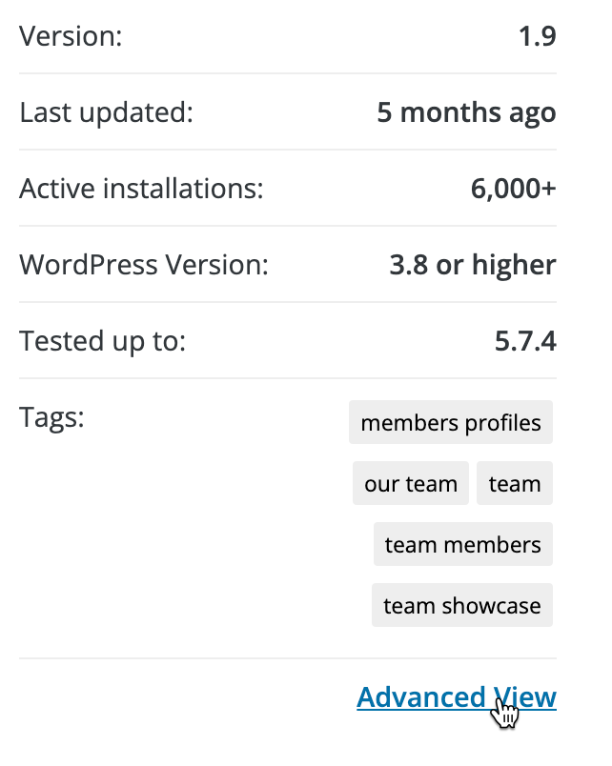This screenshot has width=612, height=766.
Task: Open the Advanced View link
Action: 456,696
